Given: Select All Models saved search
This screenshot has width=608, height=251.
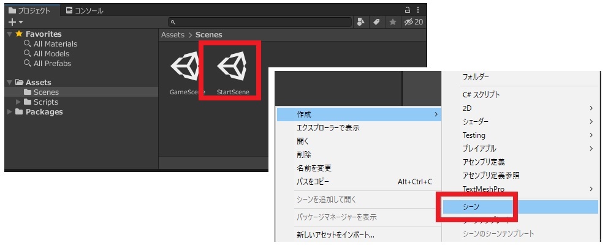Looking at the screenshot, I should 51,53.
